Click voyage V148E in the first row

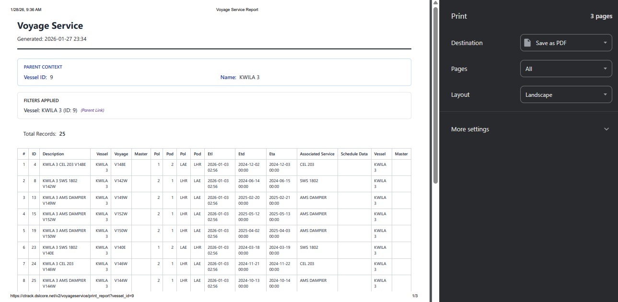(x=120, y=164)
